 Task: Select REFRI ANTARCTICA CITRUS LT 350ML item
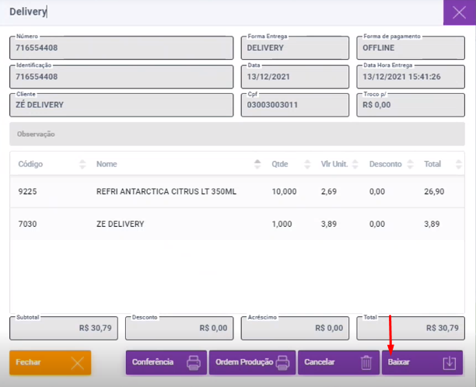(166, 192)
